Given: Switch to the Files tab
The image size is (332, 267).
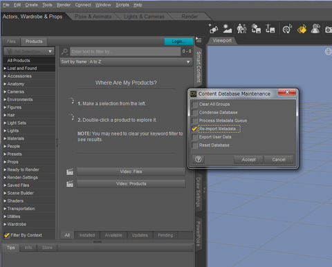Looking at the screenshot, I should pyautogui.click(x=11, y=42).
